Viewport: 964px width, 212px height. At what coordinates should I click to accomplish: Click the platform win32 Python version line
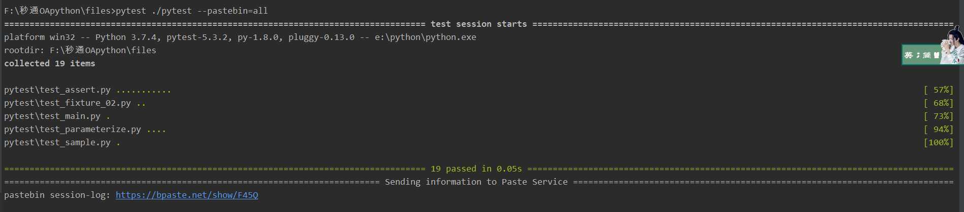point(240,37)
